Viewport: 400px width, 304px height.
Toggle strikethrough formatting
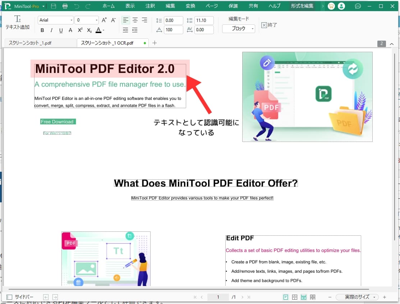(x=70, y=30)
